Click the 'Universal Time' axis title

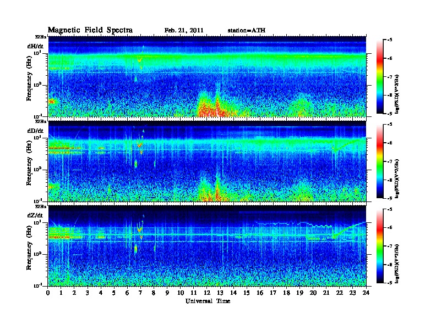208,301
